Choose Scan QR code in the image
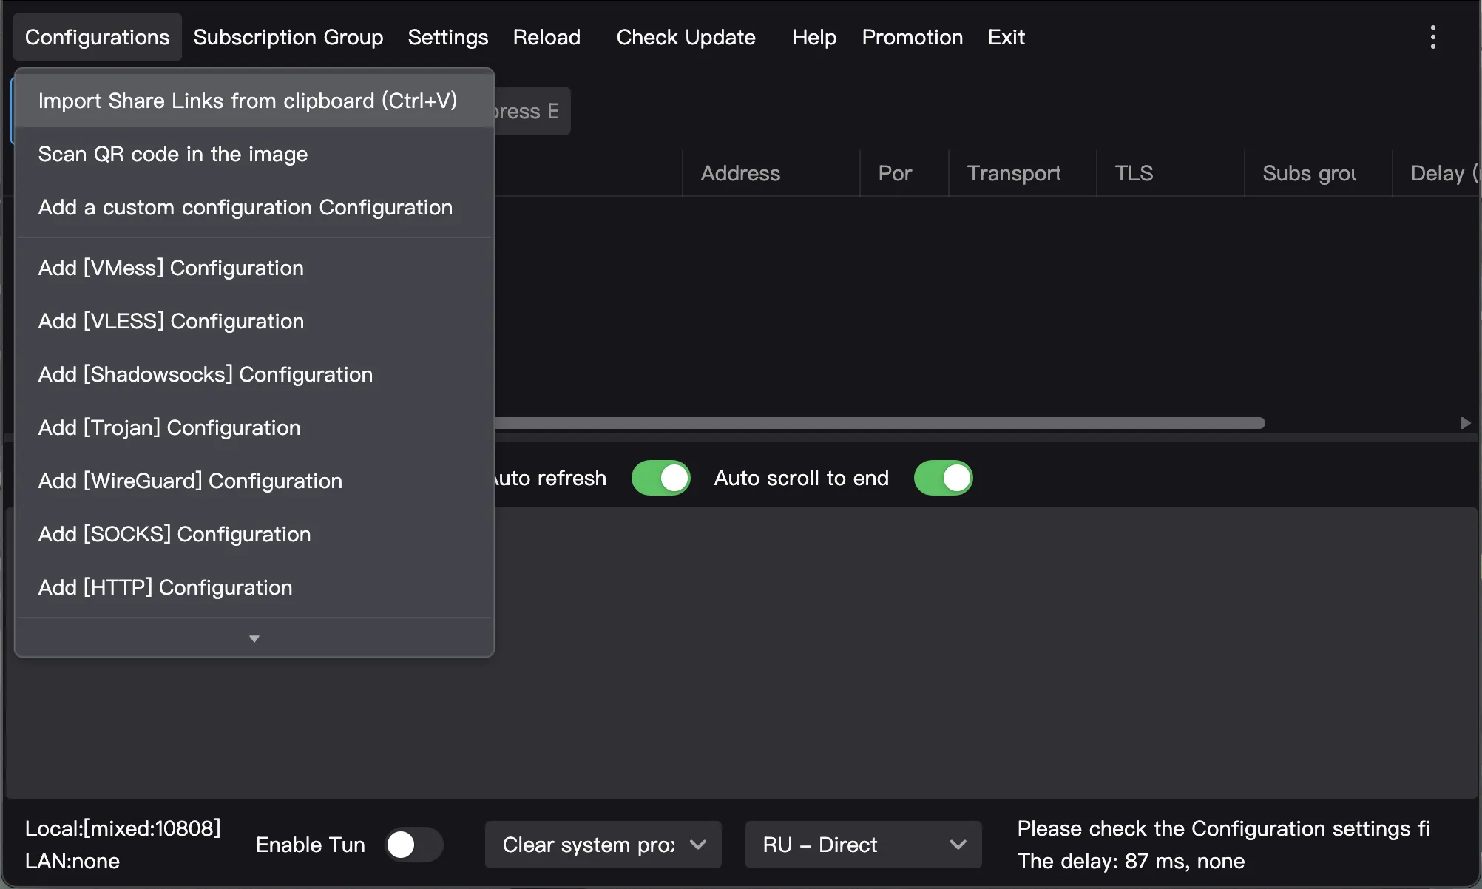 click(173, 154)
